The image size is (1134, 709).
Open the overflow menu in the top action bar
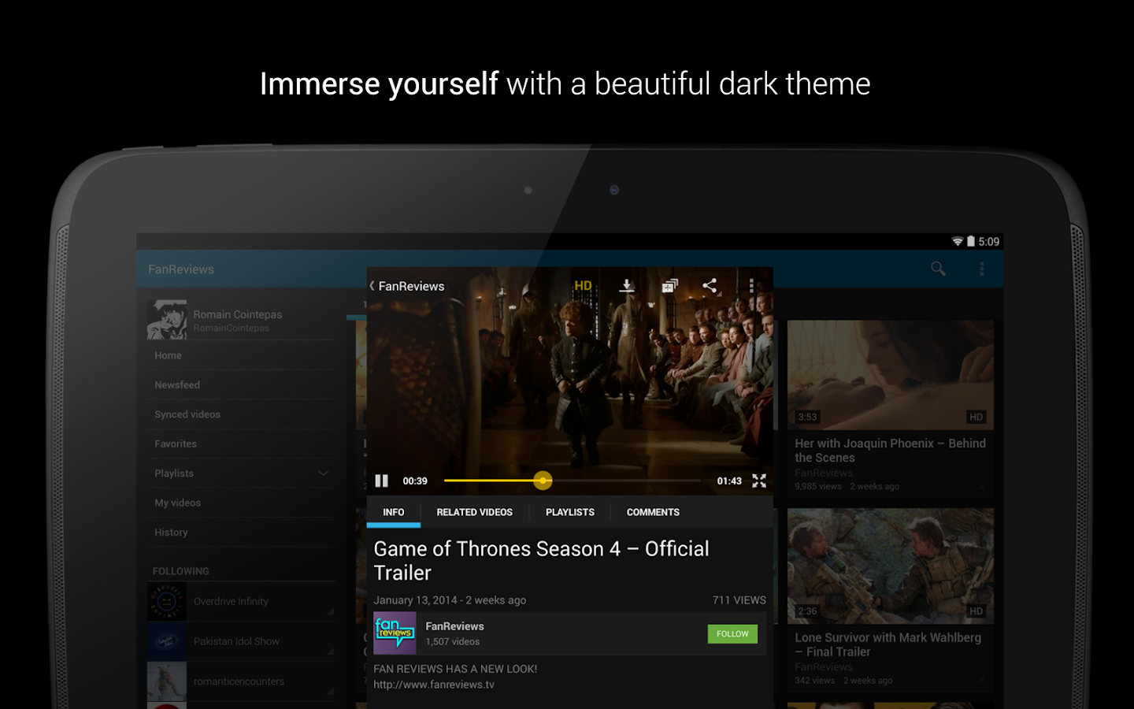(x=982, y=269)
